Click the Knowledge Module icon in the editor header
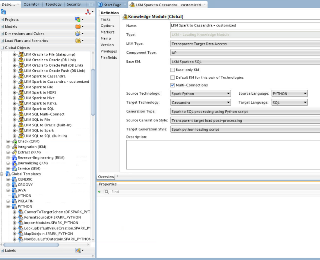Image resolution: width=320 pixels, height=260 pixels. (125, 16)
